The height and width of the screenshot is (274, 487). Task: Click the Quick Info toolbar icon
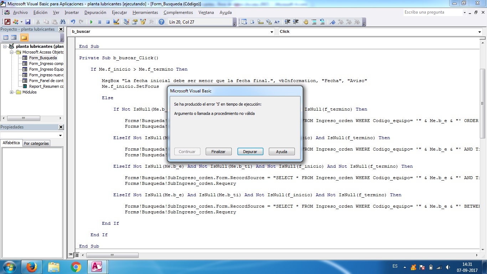[x=261, y=22]
